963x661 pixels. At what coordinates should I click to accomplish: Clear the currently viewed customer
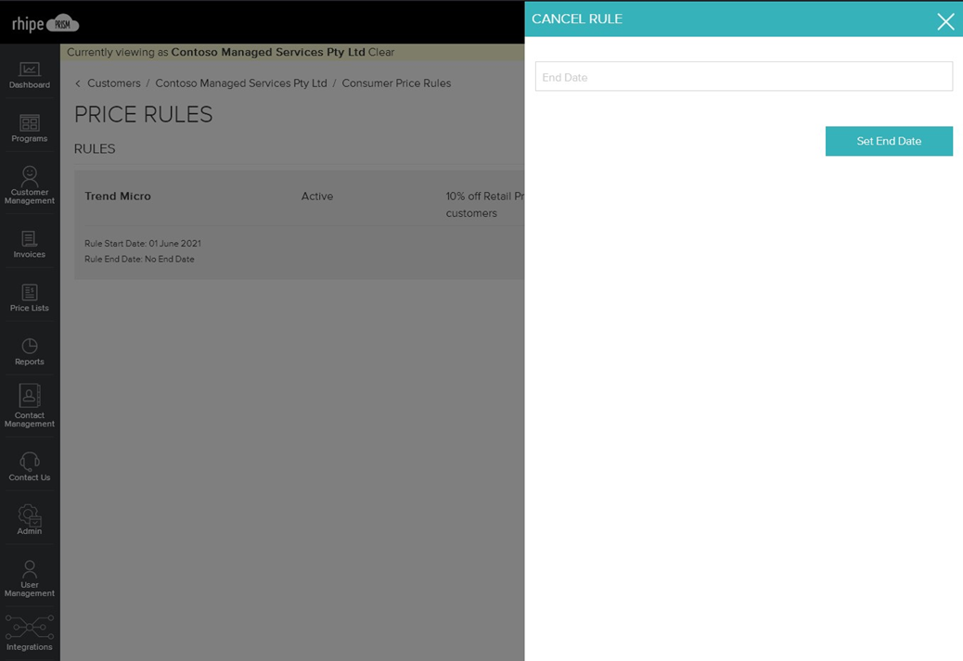381,53
